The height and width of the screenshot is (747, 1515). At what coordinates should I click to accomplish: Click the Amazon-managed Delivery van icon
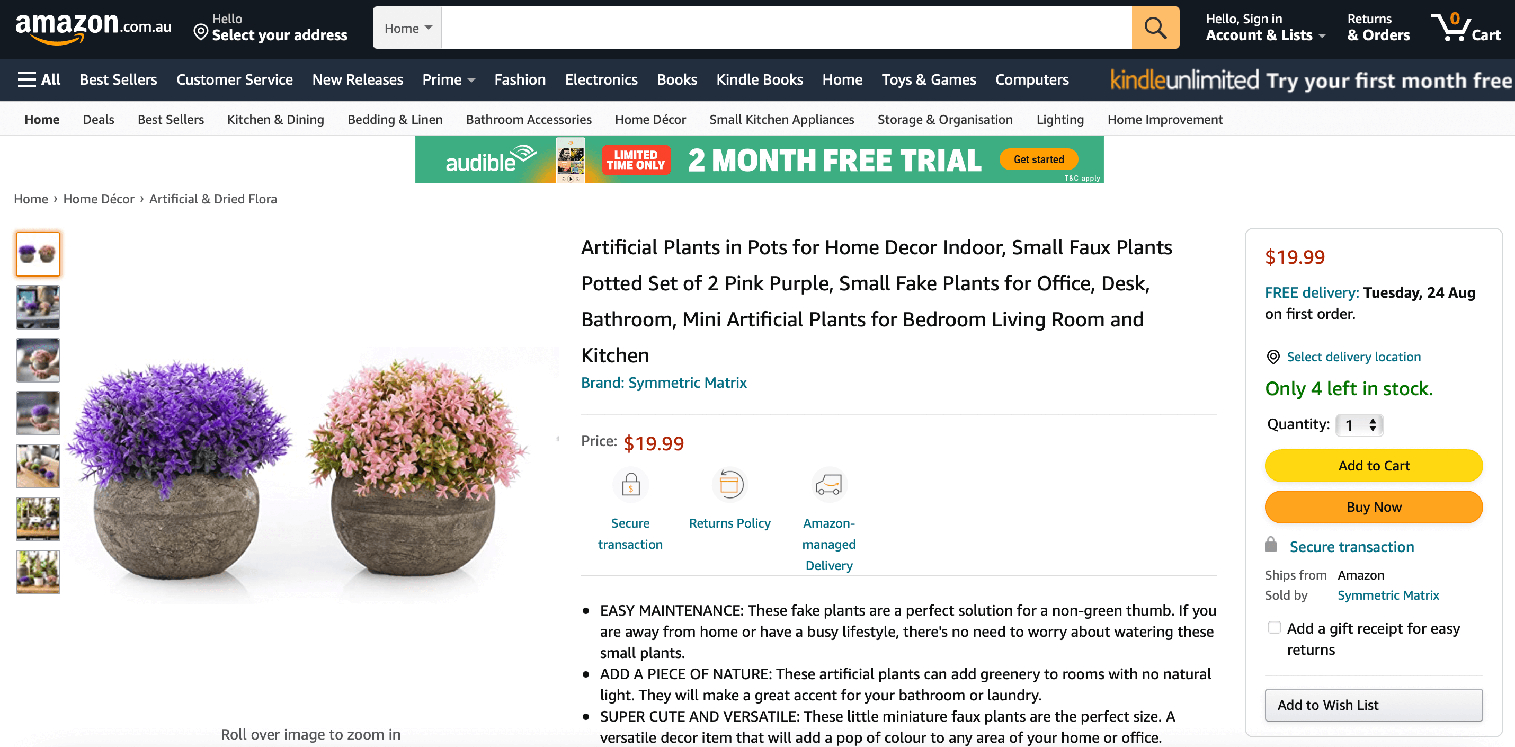click(x=828, y=485)
